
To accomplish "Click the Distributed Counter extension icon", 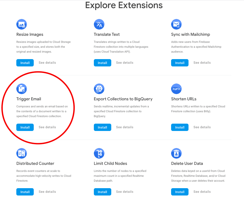I will coord(21,153).
